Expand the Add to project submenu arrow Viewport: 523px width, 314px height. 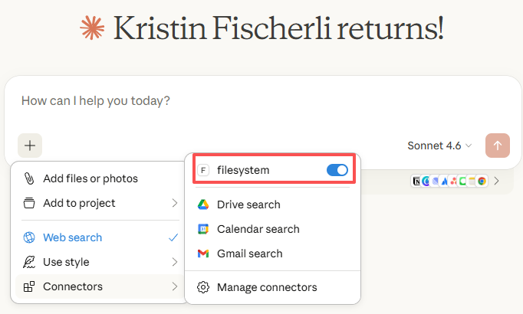point(174,203)
